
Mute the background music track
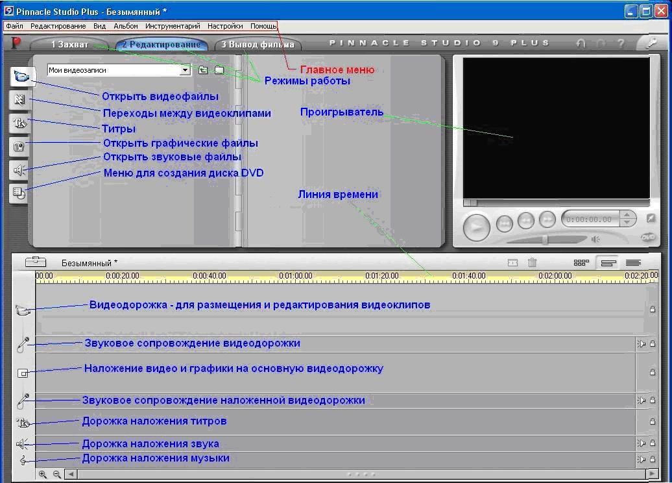coord(641,459)
